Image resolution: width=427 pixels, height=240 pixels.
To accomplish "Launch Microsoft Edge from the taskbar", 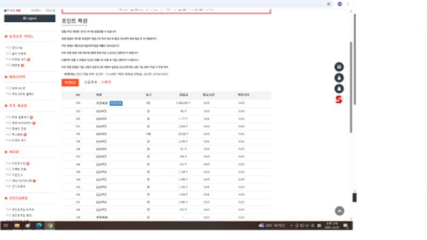I will [x=39, y=226].
